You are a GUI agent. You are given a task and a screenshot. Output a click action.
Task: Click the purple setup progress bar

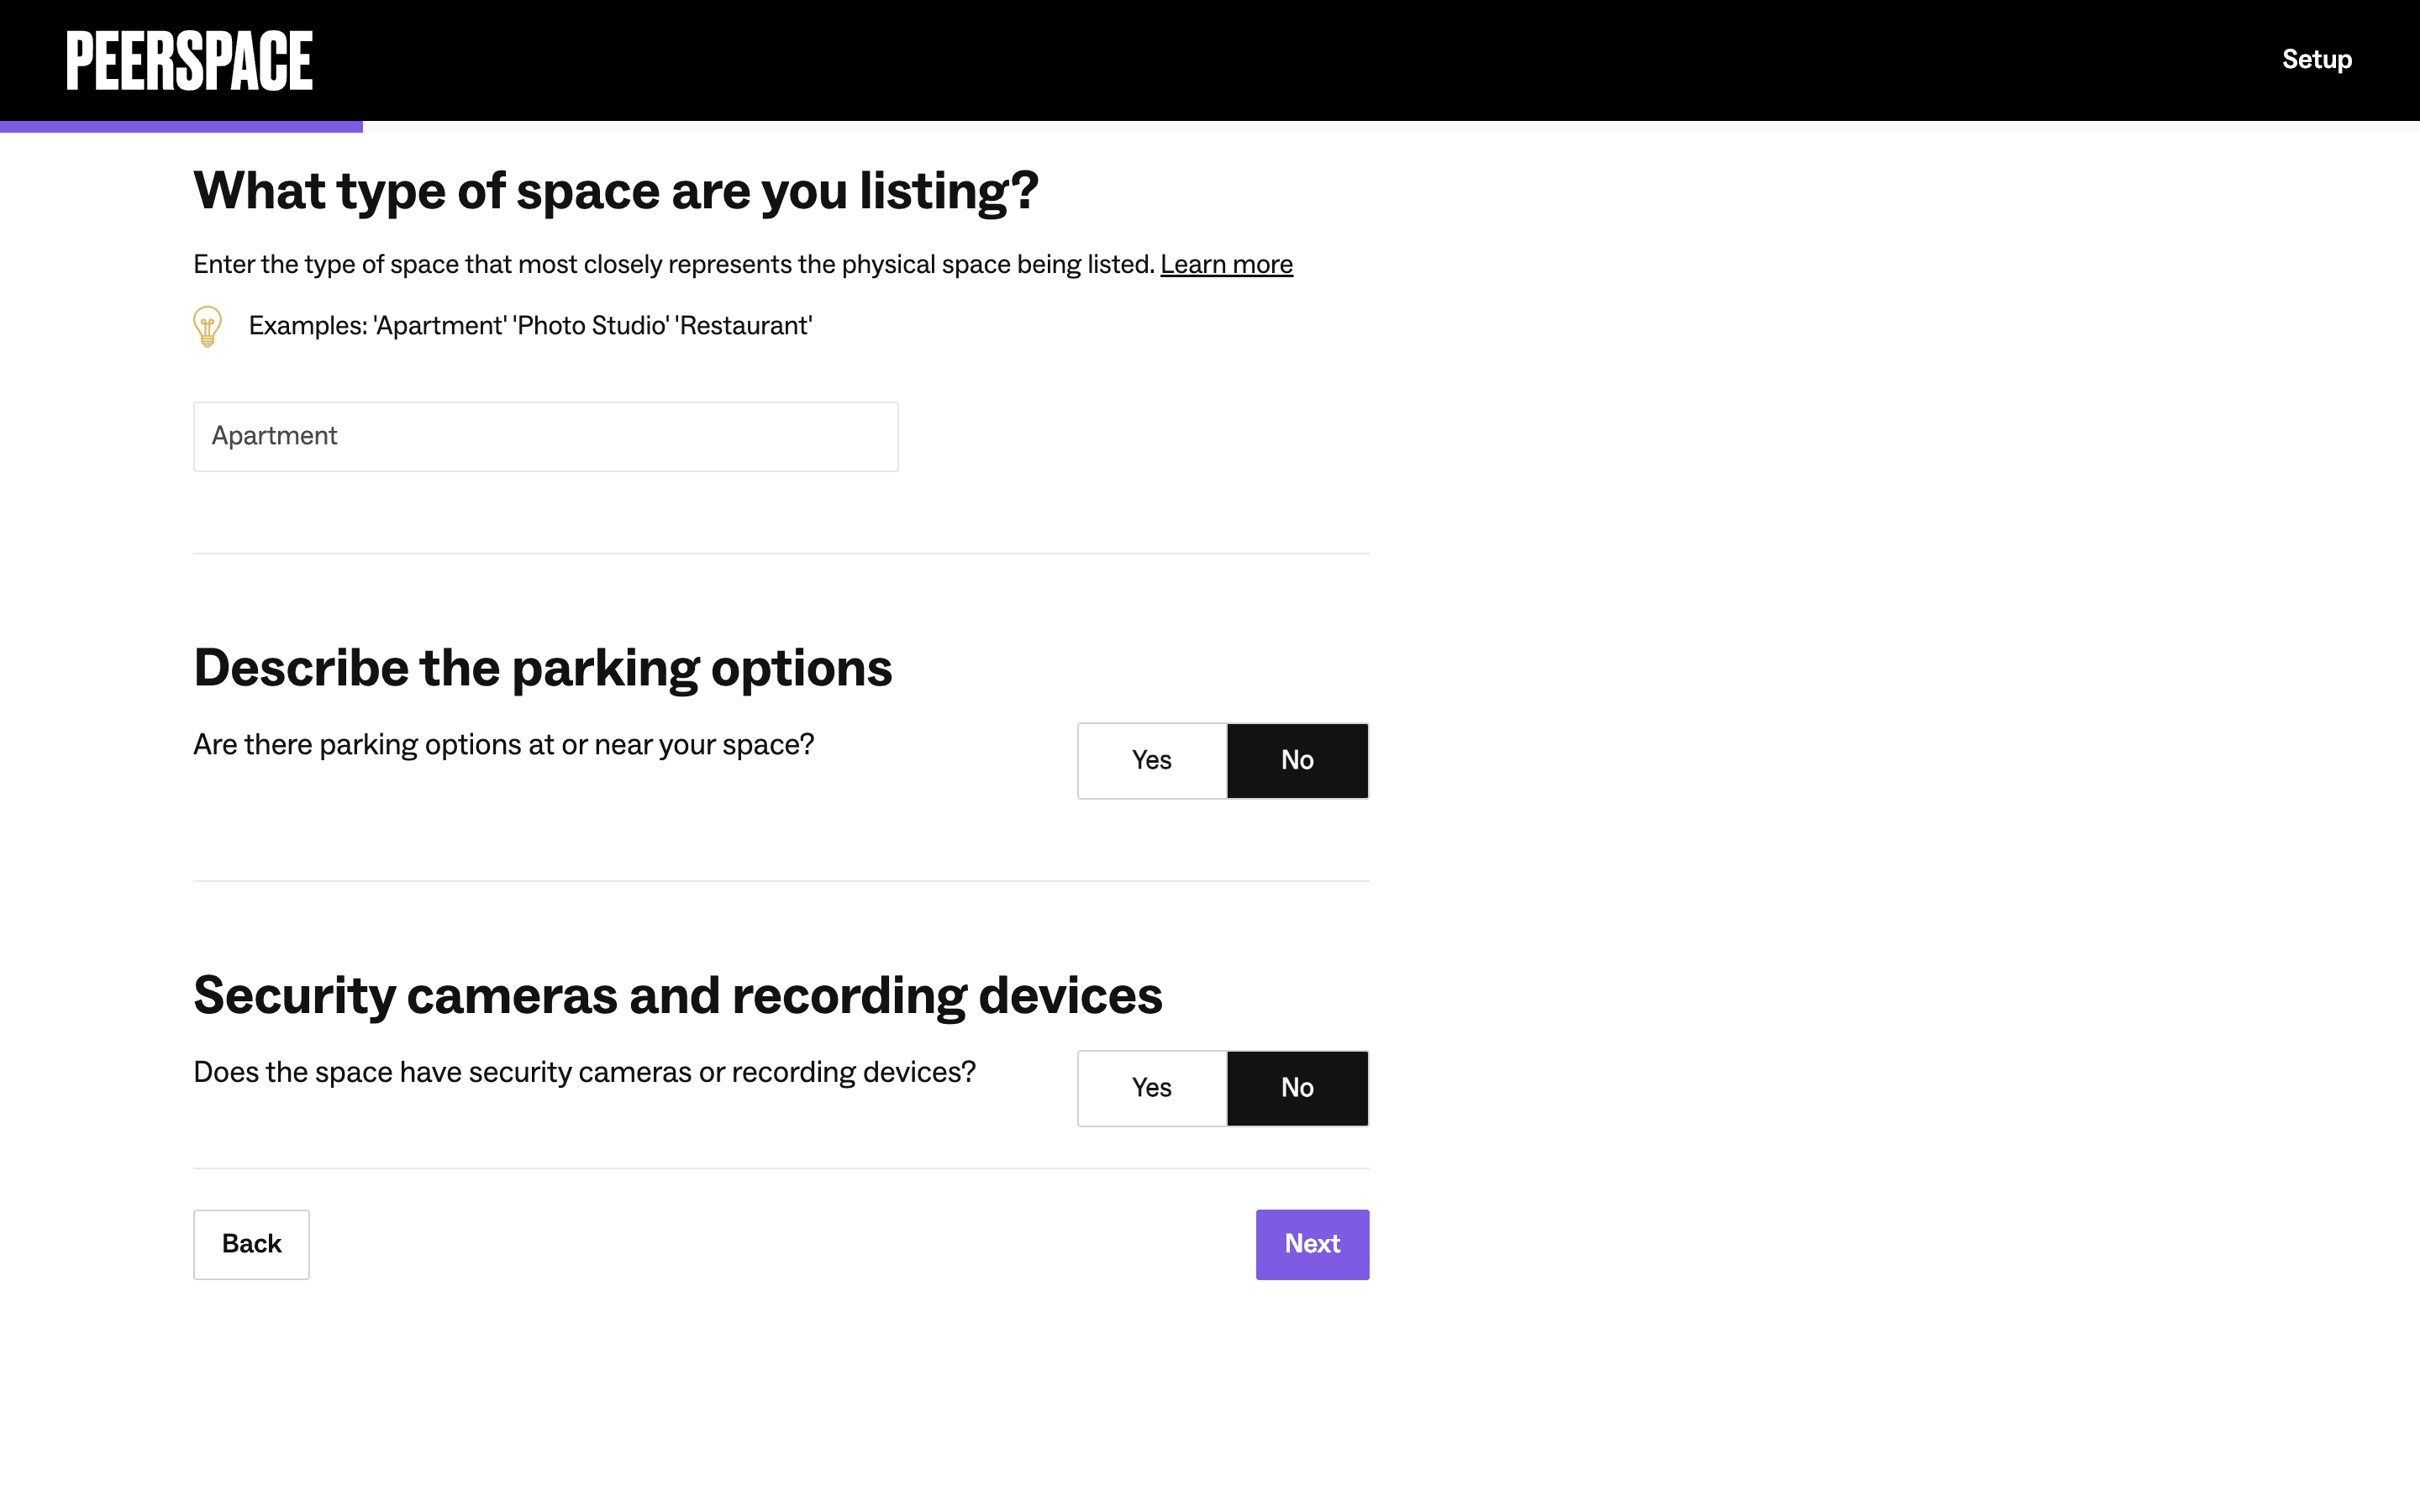point(181,127)
